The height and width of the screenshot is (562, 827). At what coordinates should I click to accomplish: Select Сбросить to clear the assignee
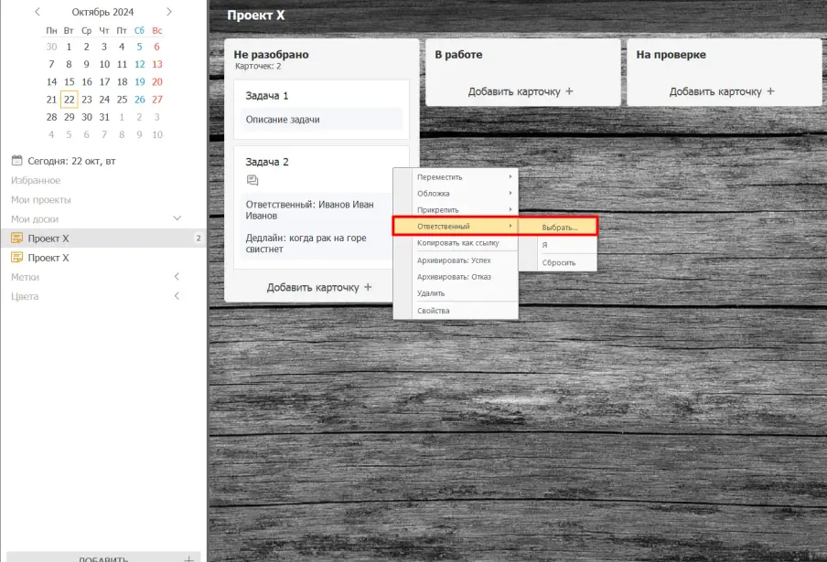click(557, 261)
